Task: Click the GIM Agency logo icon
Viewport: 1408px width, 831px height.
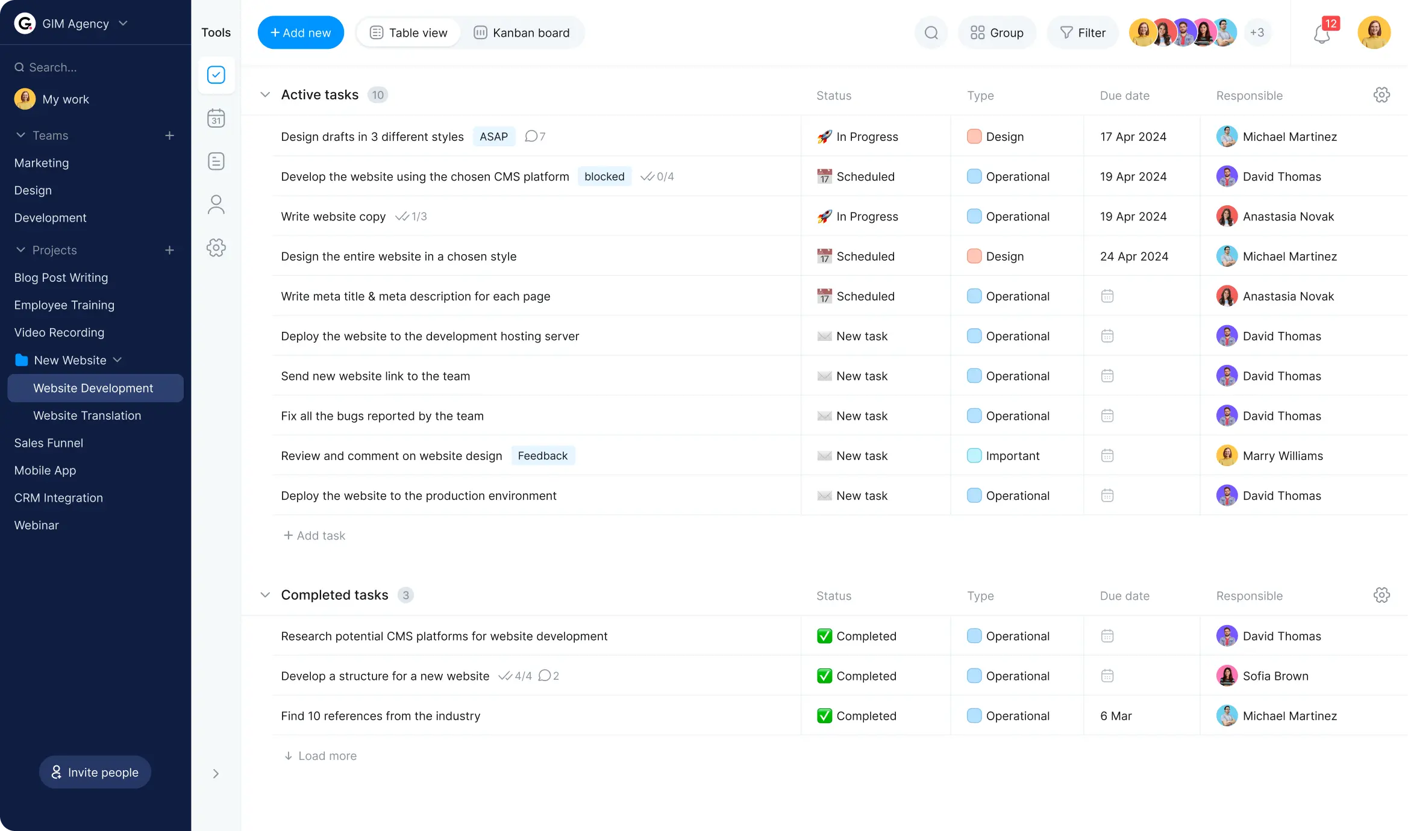Action: [x=25, y=23]
